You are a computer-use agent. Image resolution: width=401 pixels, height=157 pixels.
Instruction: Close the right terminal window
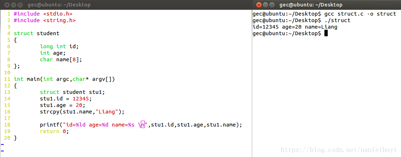(x=259, y=5)
